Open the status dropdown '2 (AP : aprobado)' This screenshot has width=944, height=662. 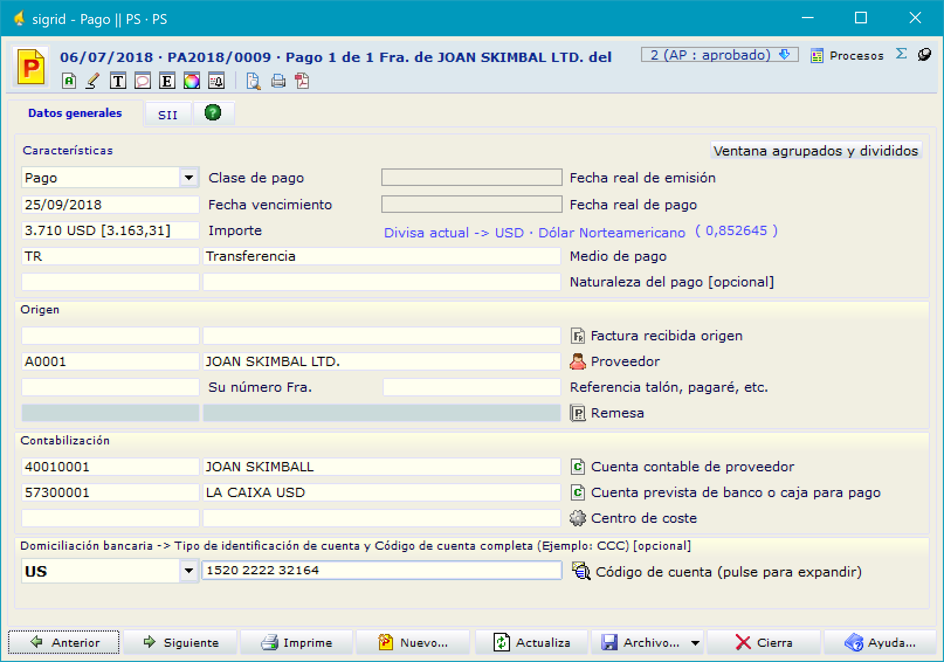click(719, 55)
